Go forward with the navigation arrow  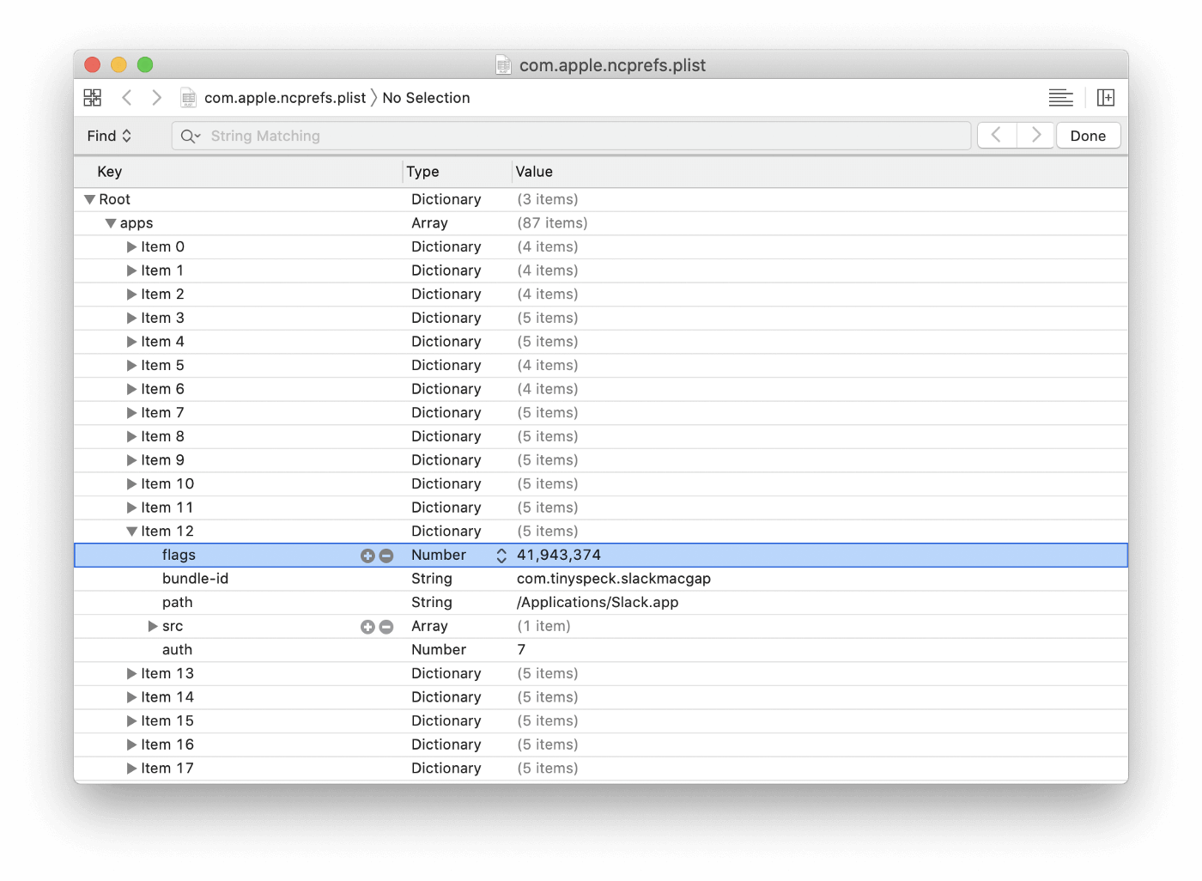156,98
